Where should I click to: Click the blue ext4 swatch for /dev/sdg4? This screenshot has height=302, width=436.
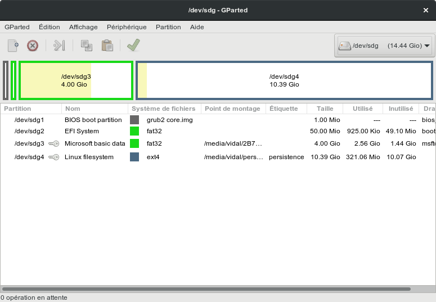134,157
